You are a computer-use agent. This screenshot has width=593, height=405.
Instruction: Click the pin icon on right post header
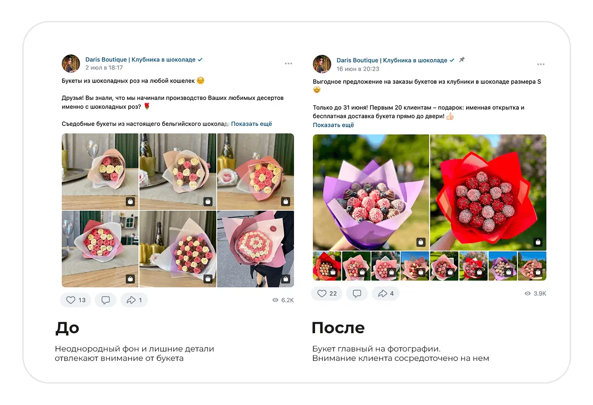point(462,60)
